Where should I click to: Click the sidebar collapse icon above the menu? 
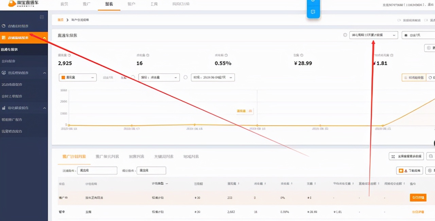pos(42,17)
